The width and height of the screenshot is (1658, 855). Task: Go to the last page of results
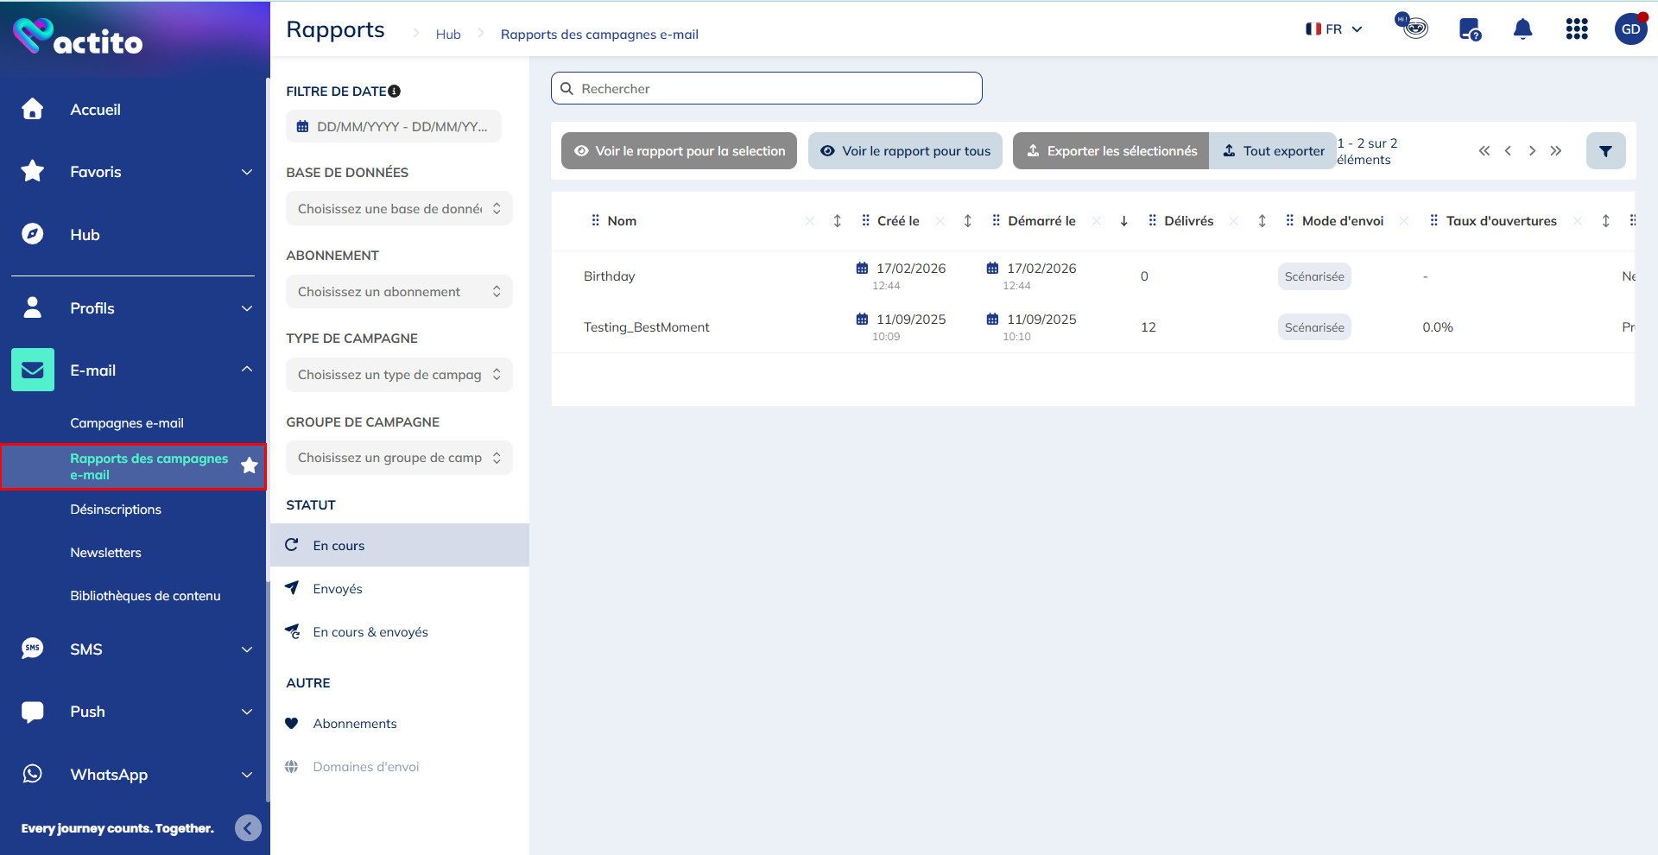click(1555, 151)
